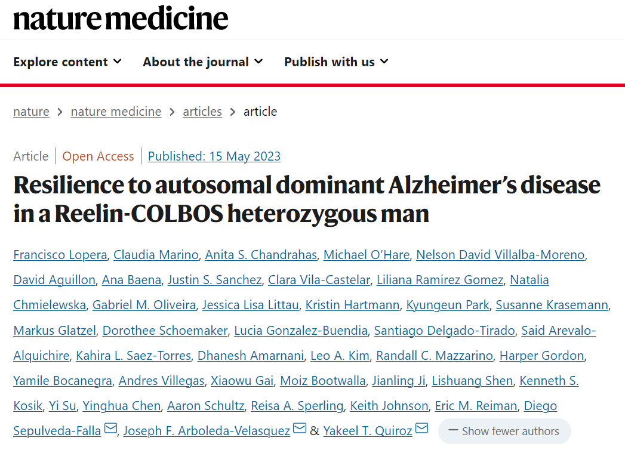Image resolution: width=625 pixels, height=450 pixels.
Task: Click envelope icon after Yakeel T. Quiroz
Action: coord(422,429)
